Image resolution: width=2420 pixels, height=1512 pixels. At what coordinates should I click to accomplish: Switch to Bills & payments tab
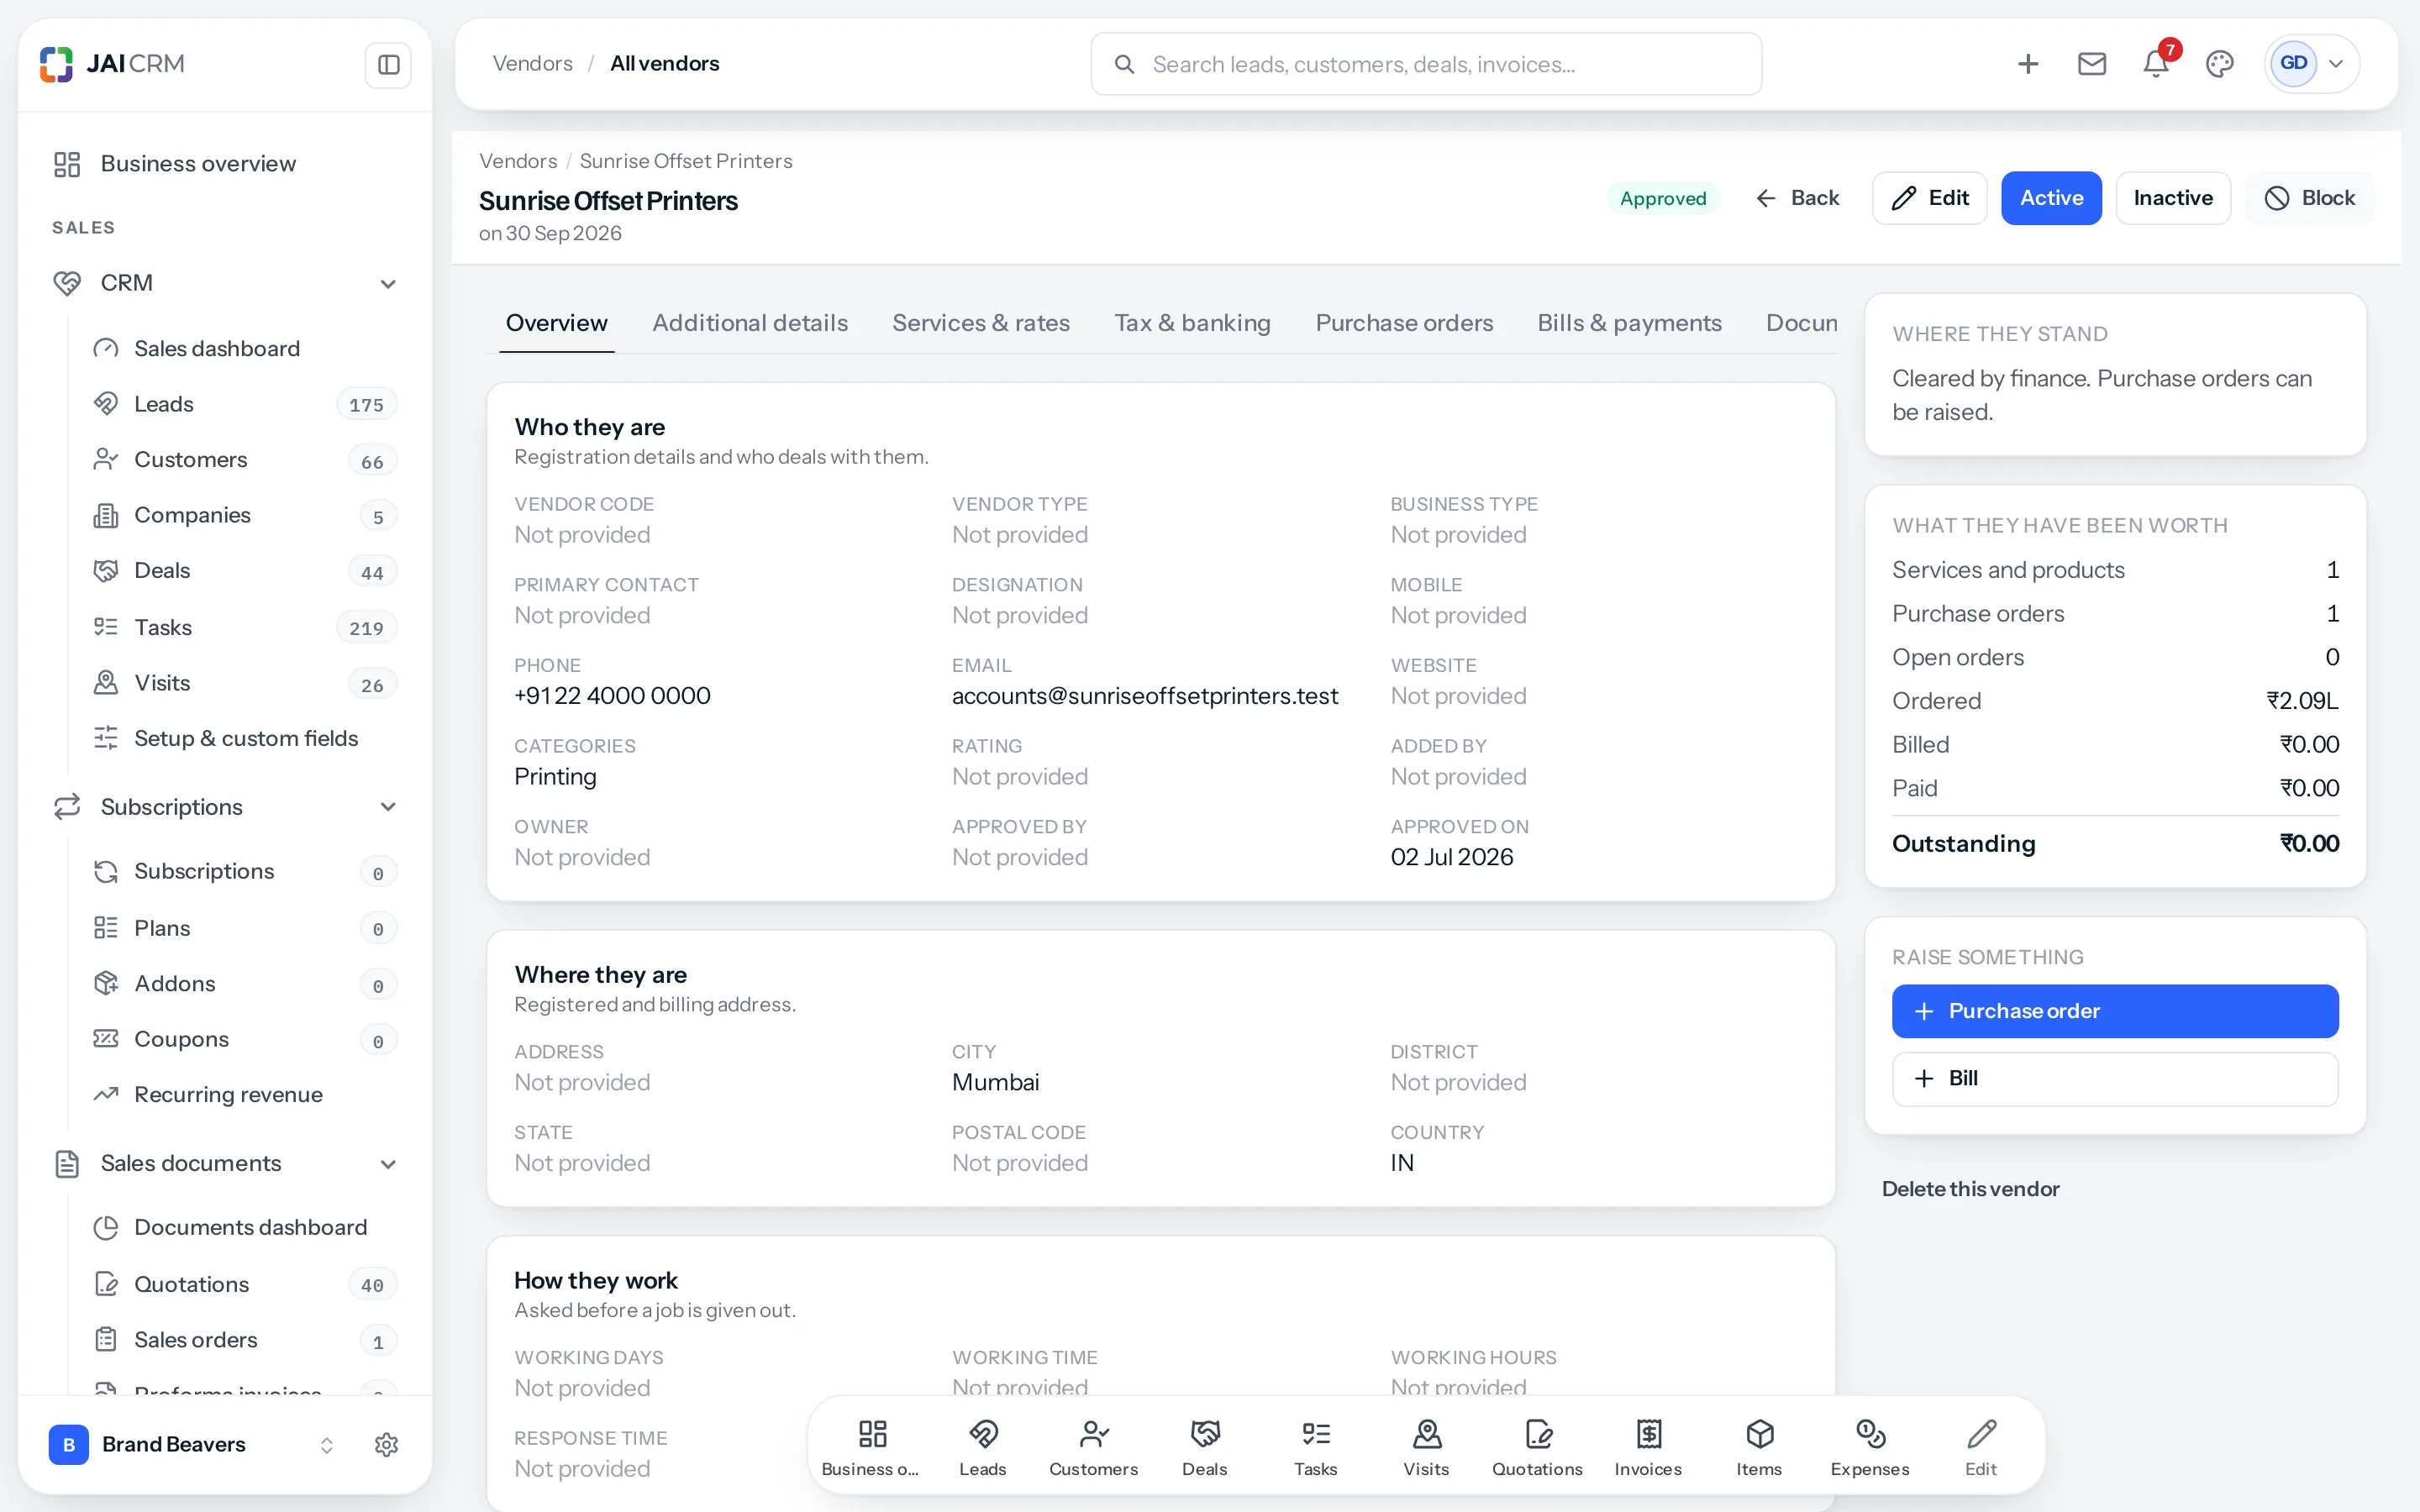click(x=1629, y=323)
